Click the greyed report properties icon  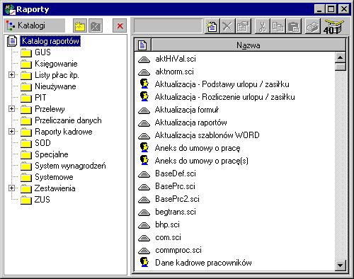pos(244,26)
